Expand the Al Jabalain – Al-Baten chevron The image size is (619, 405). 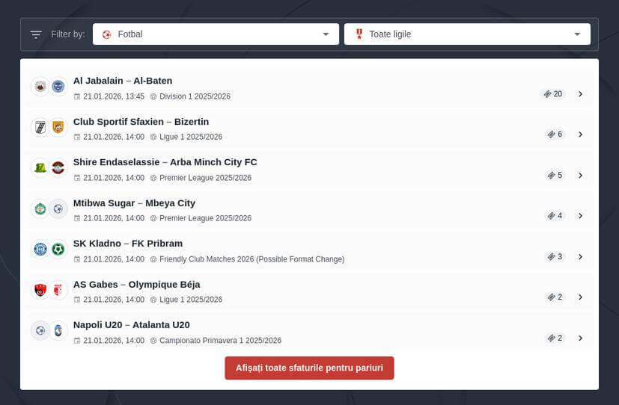(580, 94)
